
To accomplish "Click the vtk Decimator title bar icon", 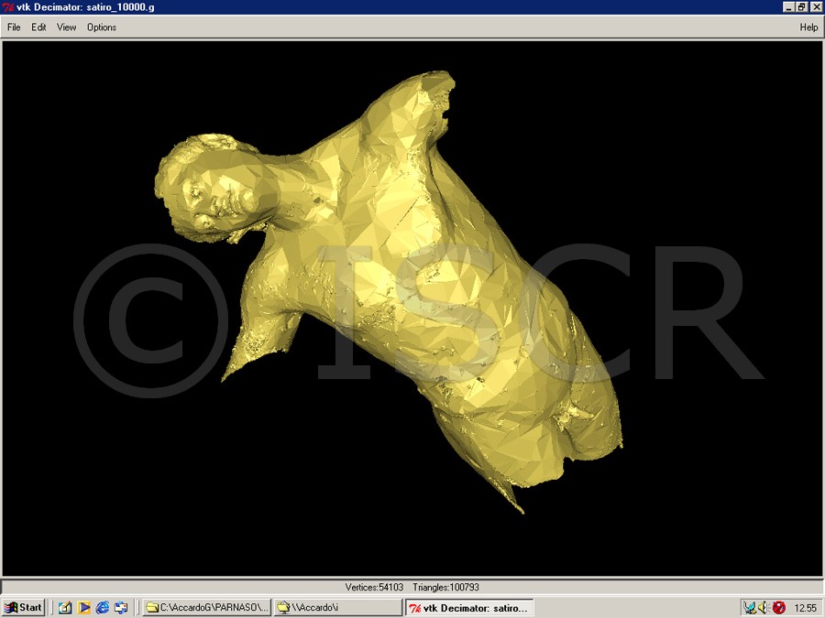I will 8,7.
